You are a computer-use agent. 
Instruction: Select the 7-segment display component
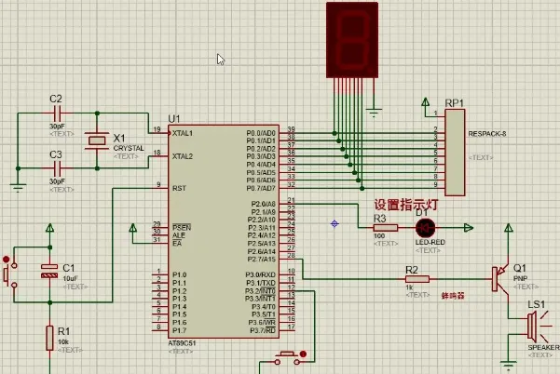352,40
